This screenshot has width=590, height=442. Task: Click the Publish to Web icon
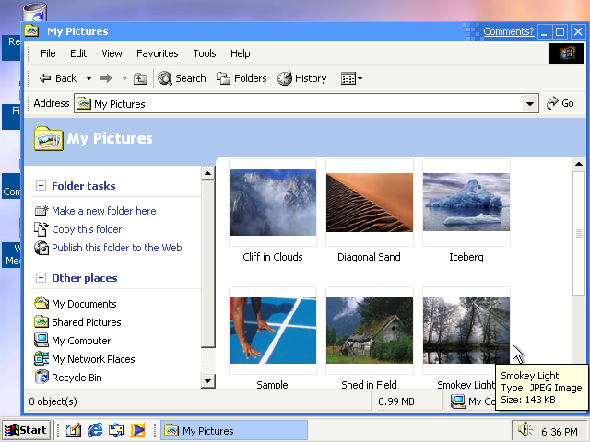click(x=41, y=248)
